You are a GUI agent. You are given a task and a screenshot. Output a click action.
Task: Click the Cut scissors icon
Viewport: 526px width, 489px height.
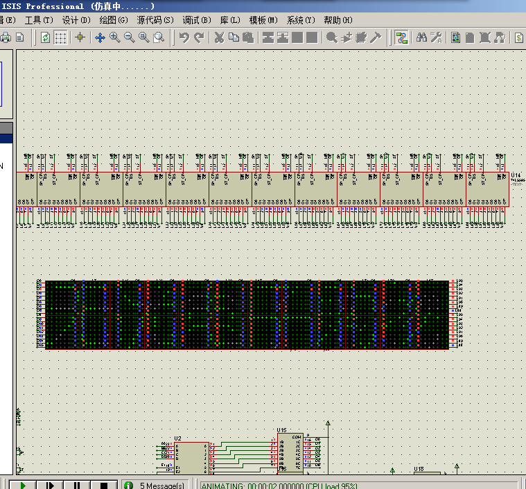(x=219, y=37)
